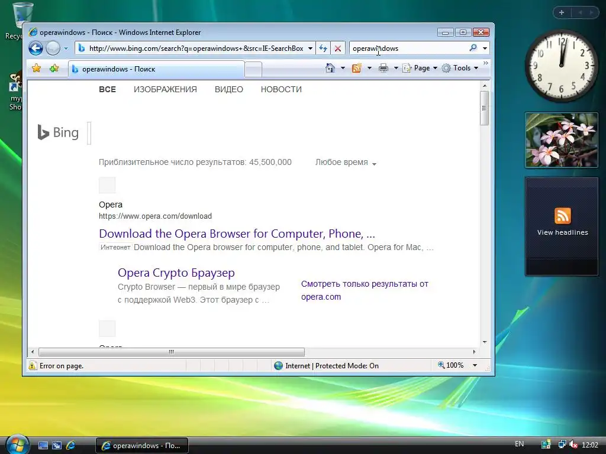606x454 pixels.
Task: Select the operawindows - Поиск tab
Action: (x=156, y=69)
